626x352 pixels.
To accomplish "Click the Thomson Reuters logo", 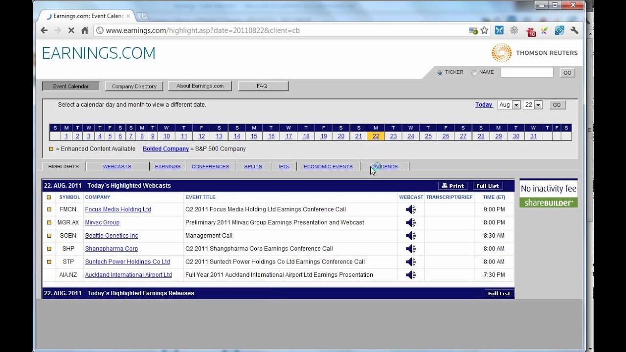I will (x=535, y=53).
